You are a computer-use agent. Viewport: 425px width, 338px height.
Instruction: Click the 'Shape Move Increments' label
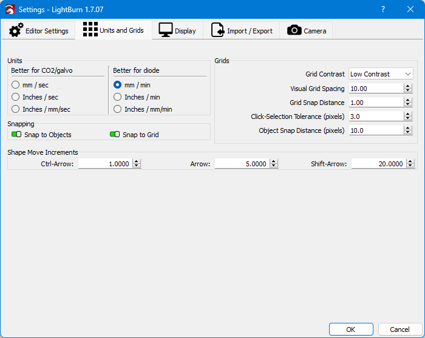[42, 152]
